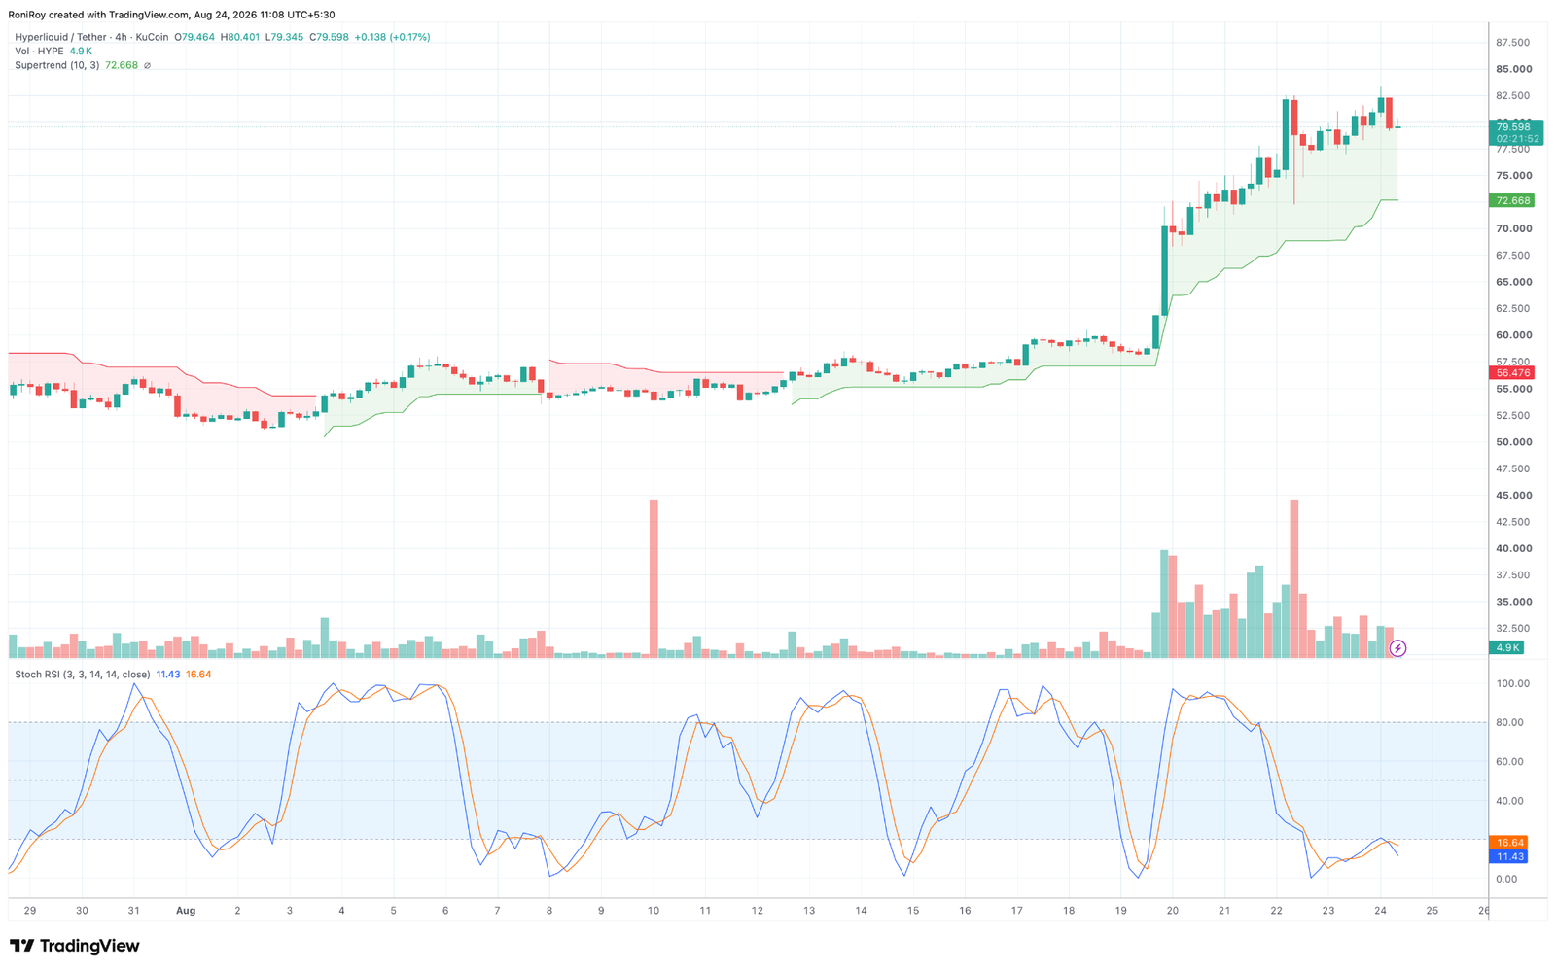Image resolution: width=1556 pixels, height=970 pixels.
Task: Click the low value L79.345 in the legend
Action: (285, 37)
